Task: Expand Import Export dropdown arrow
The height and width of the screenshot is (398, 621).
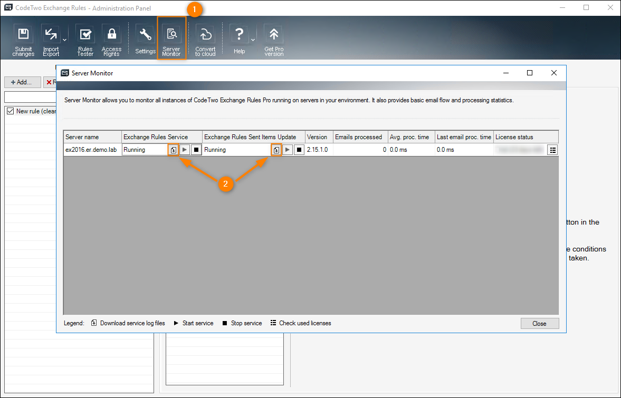Action: pyautogui.click(x=64, y=40)
